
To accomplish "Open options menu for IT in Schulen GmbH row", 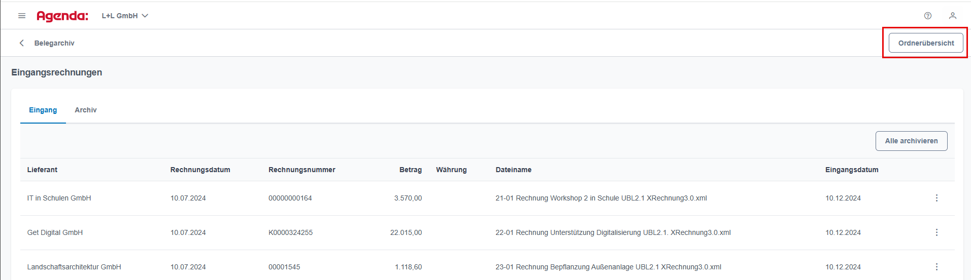I will (936, 198).
